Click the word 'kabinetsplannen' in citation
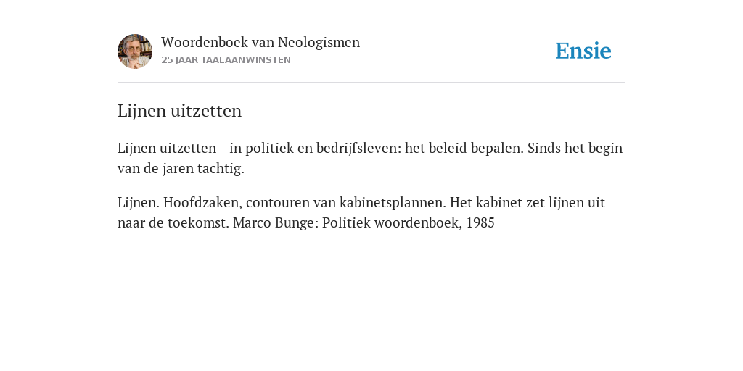The width and height of the screenshot is (743, 371). (x=393, y=203)
